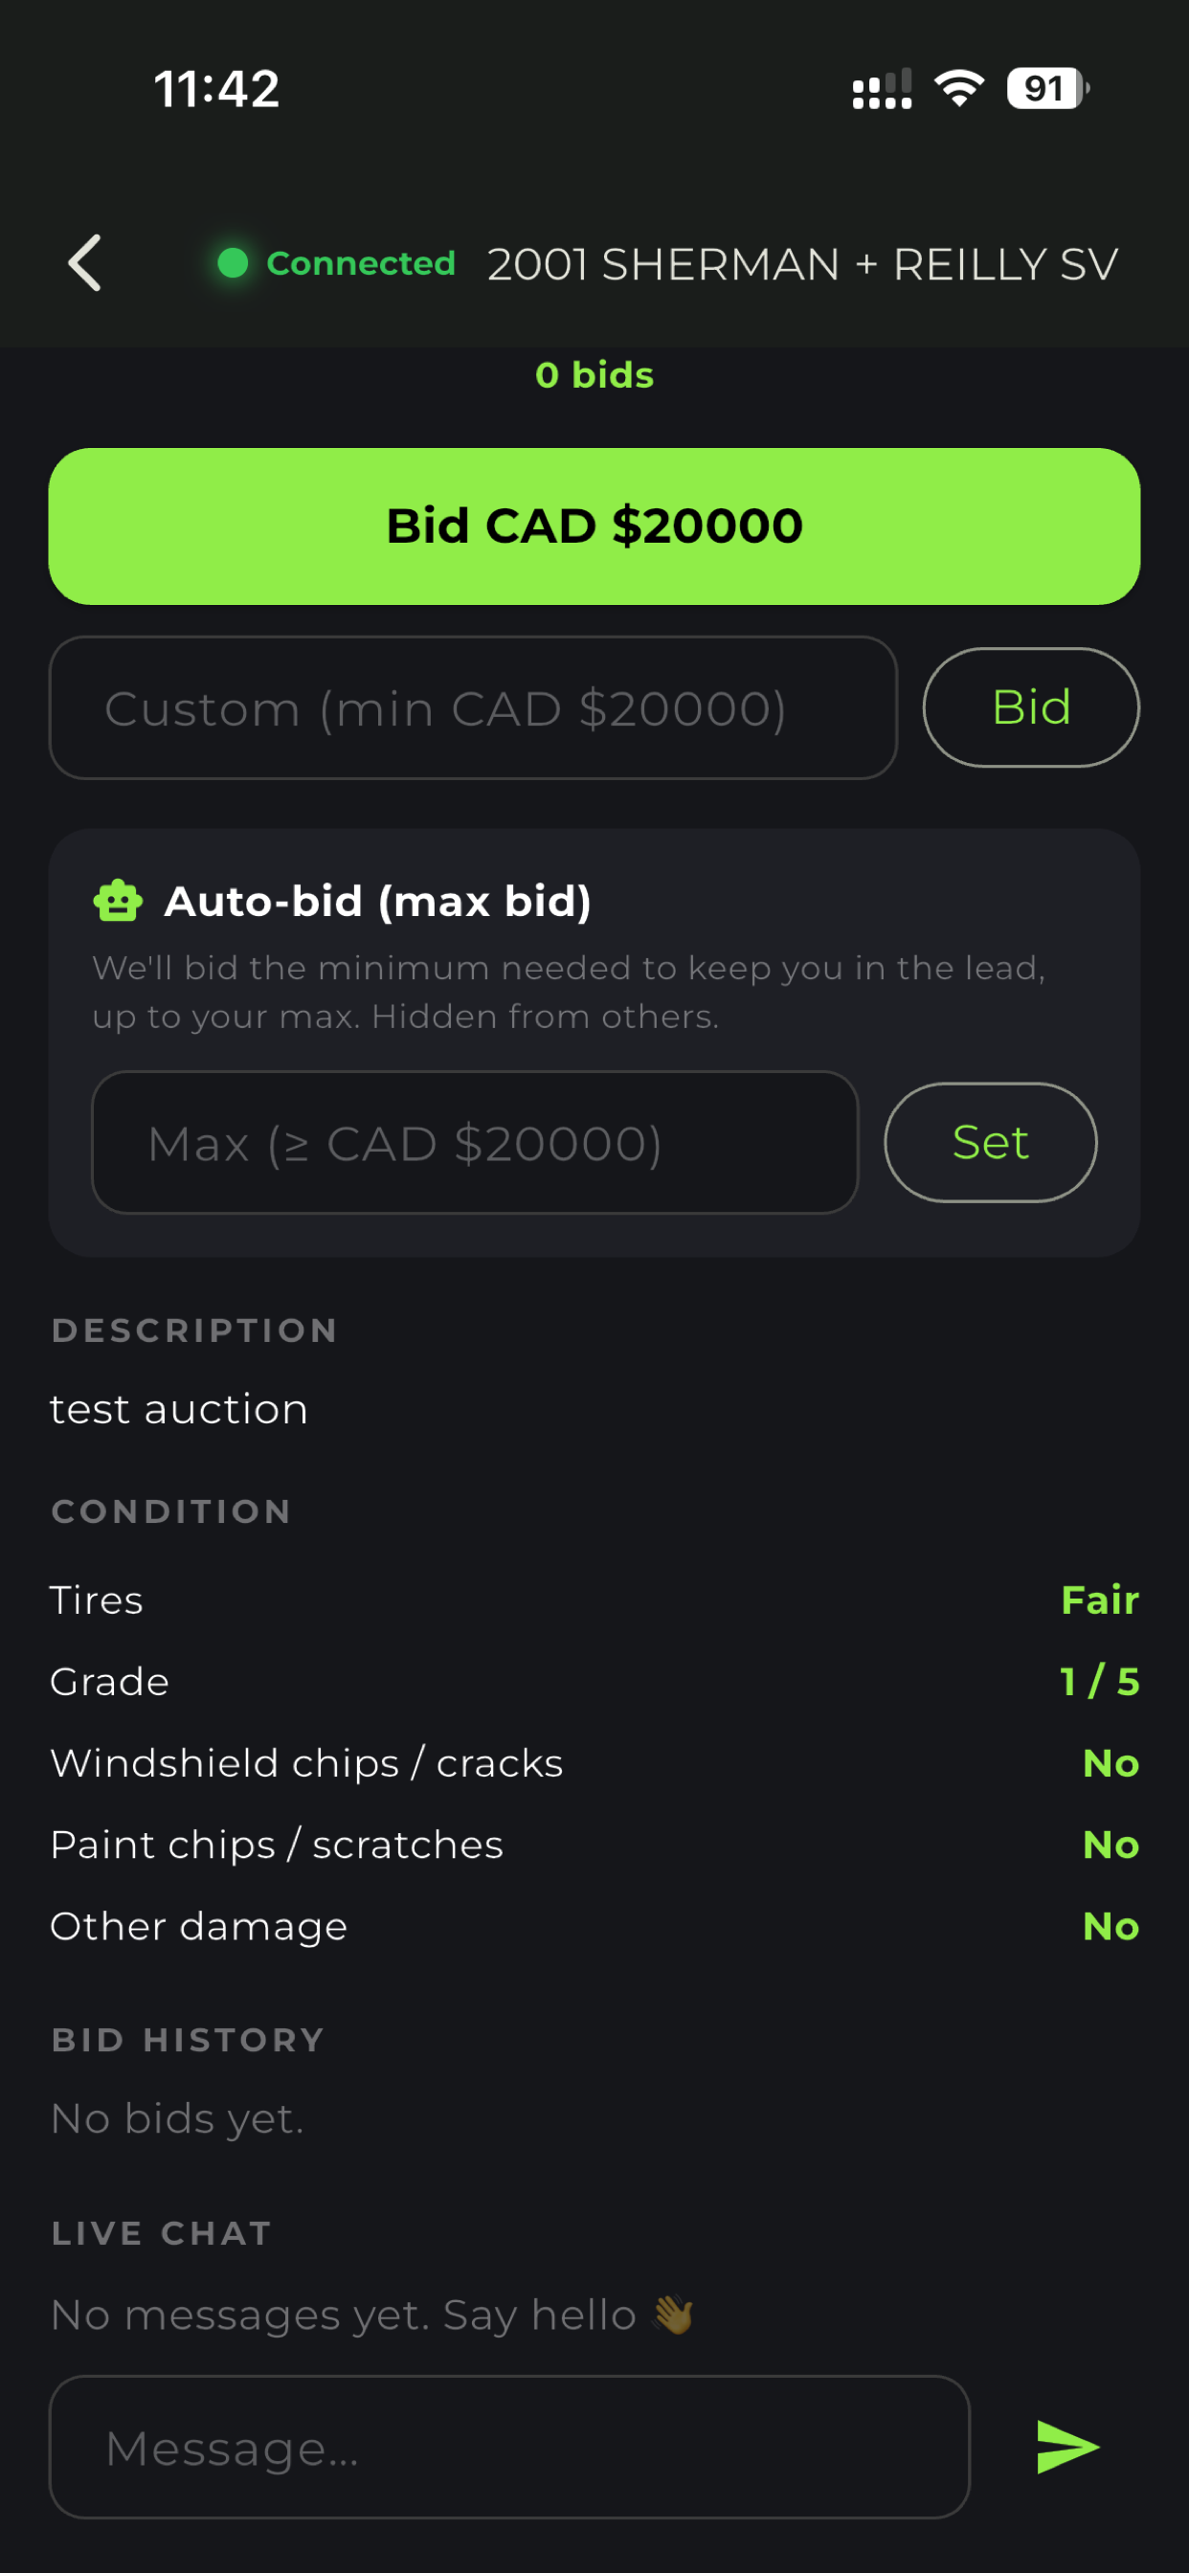The image size is (1189, 2573).
Task: Tap the send message arrow icon
Action: 1067,2448
